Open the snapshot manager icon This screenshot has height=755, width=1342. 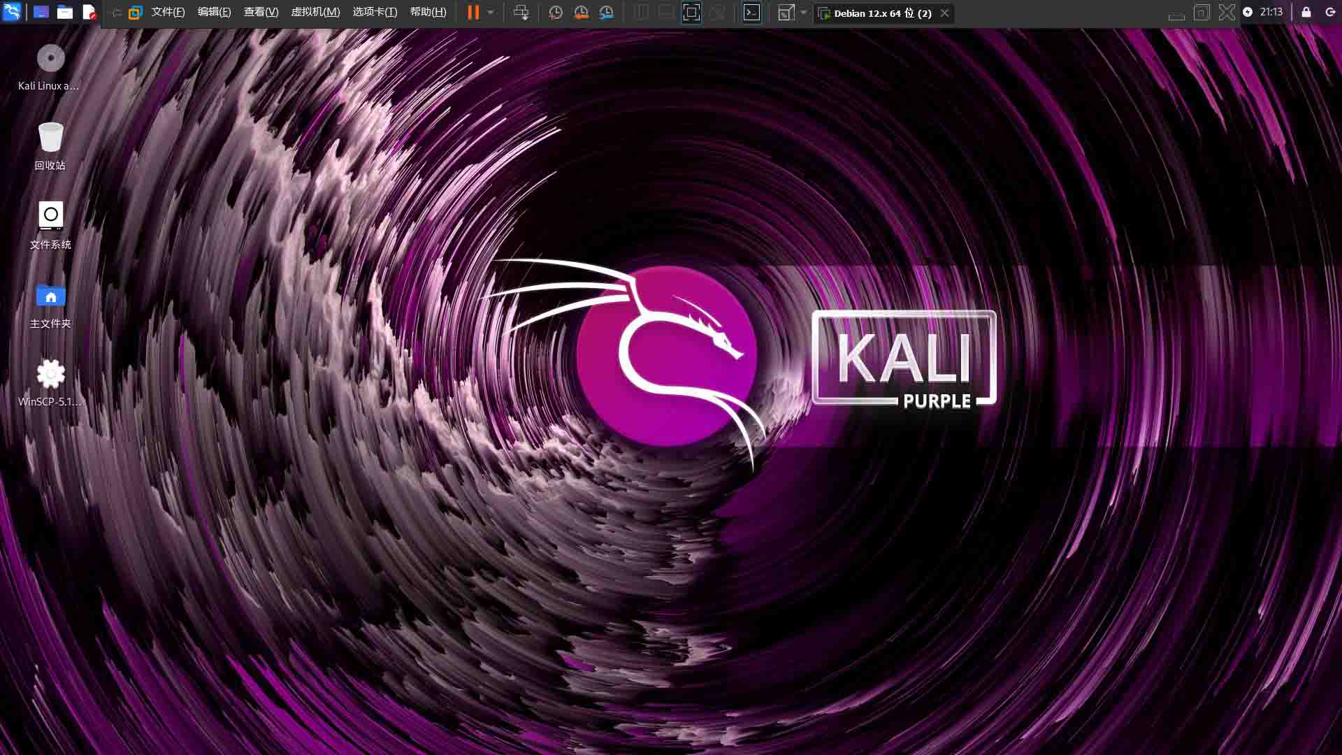(x=607, y=13)
